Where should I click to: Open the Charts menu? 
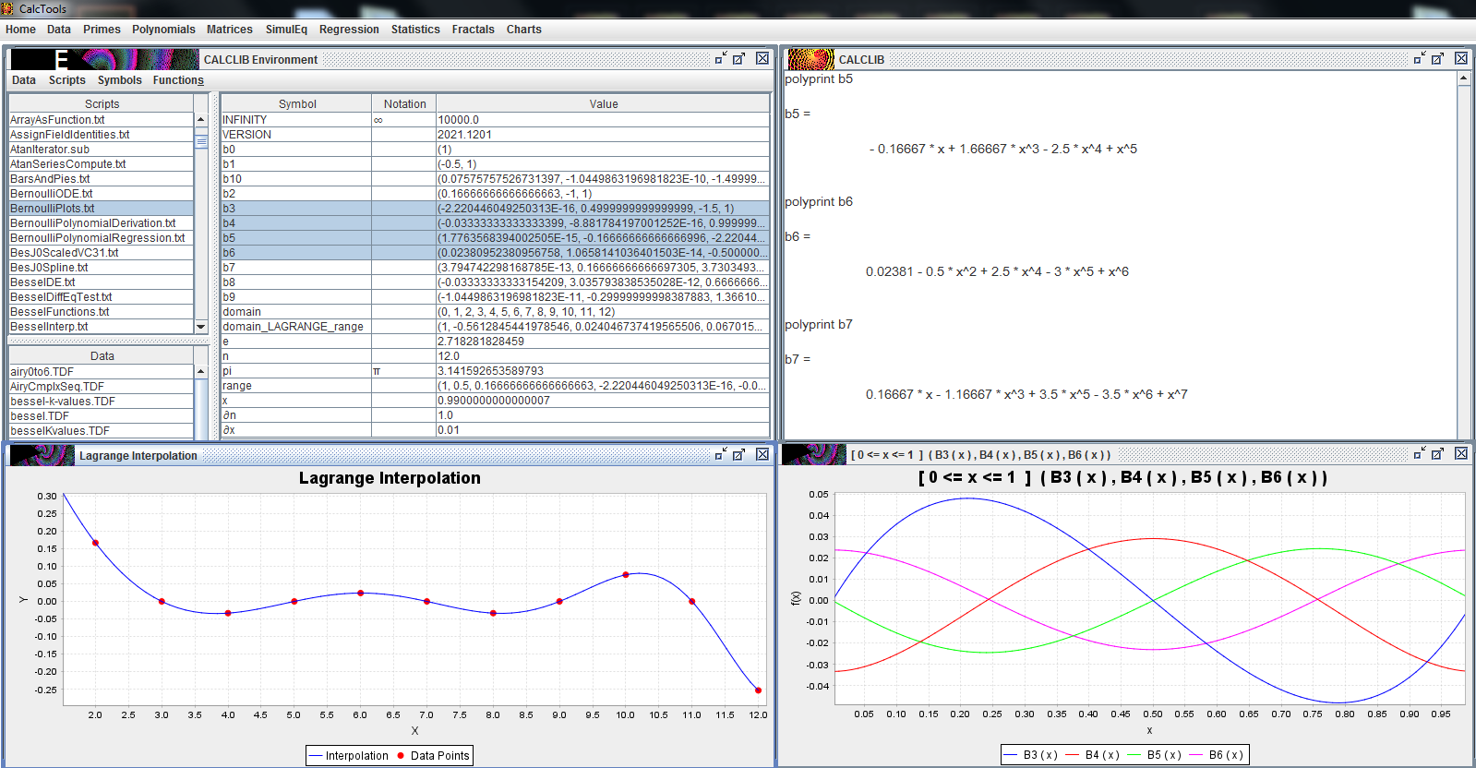point(524,30)
